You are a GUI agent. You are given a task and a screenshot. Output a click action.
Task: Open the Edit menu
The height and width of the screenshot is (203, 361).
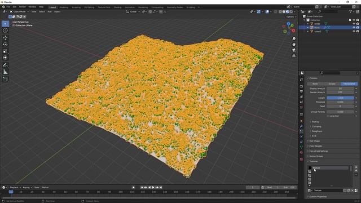[x=15, y=7]
